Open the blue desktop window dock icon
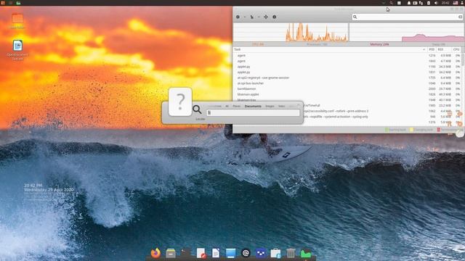Screen dimensions: 465x261 [x=230, y=253]
